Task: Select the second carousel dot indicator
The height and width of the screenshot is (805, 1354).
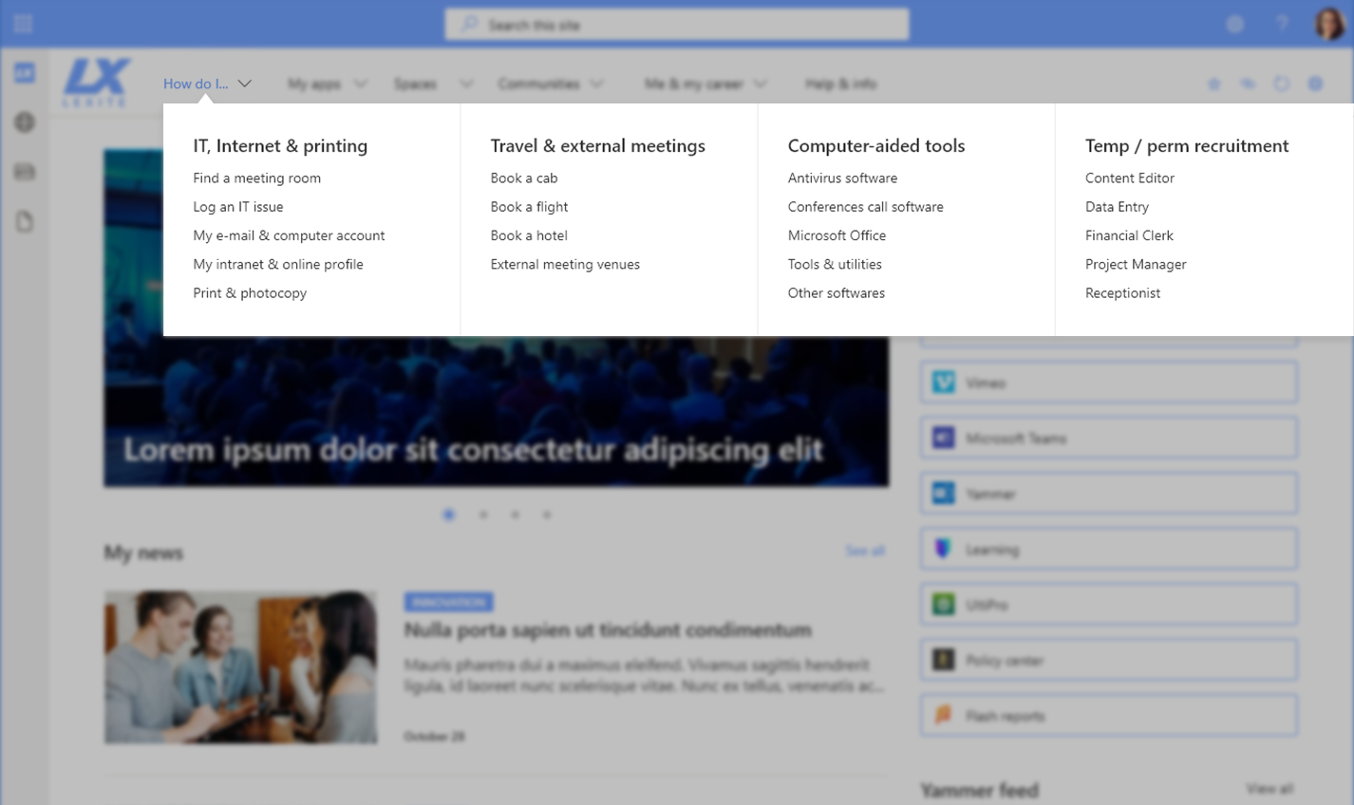Action: coord(482,514)
